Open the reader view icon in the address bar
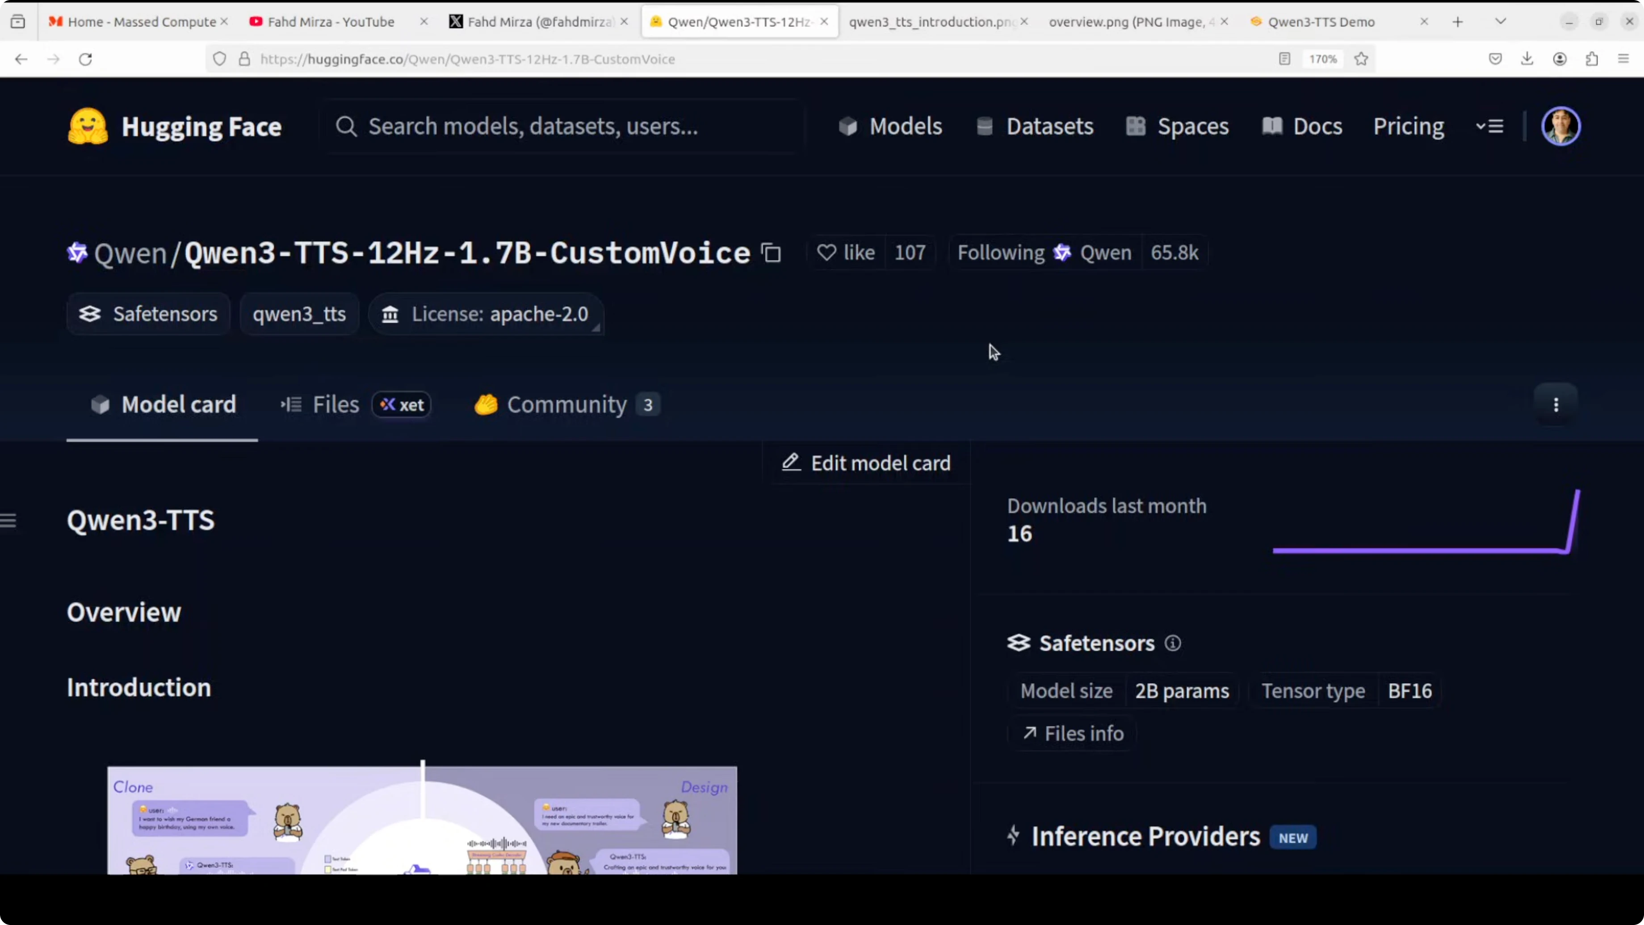This screenshot has width=1644, height=925. tap(1284, 59)
